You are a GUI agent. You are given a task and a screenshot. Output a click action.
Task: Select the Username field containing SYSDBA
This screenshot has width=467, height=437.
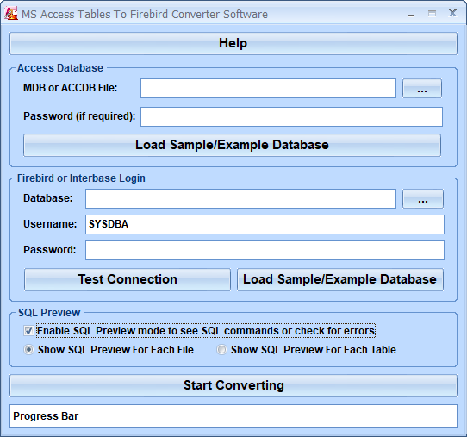click(265, 224)
